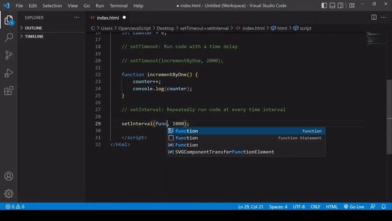Click the OpenJavaScript breadcrumb segment

click(x=135, y=28)
